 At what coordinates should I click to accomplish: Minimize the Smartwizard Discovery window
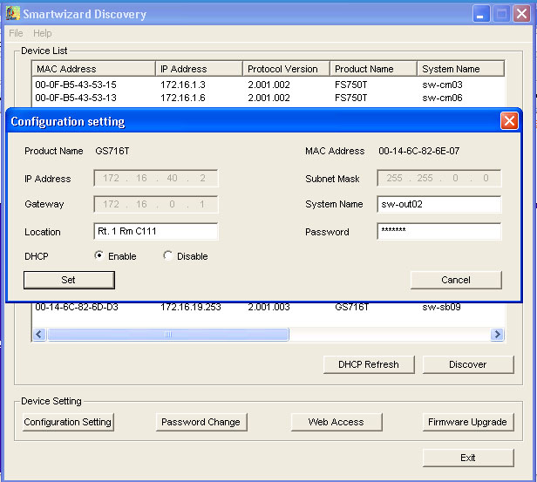coord(480,14)
